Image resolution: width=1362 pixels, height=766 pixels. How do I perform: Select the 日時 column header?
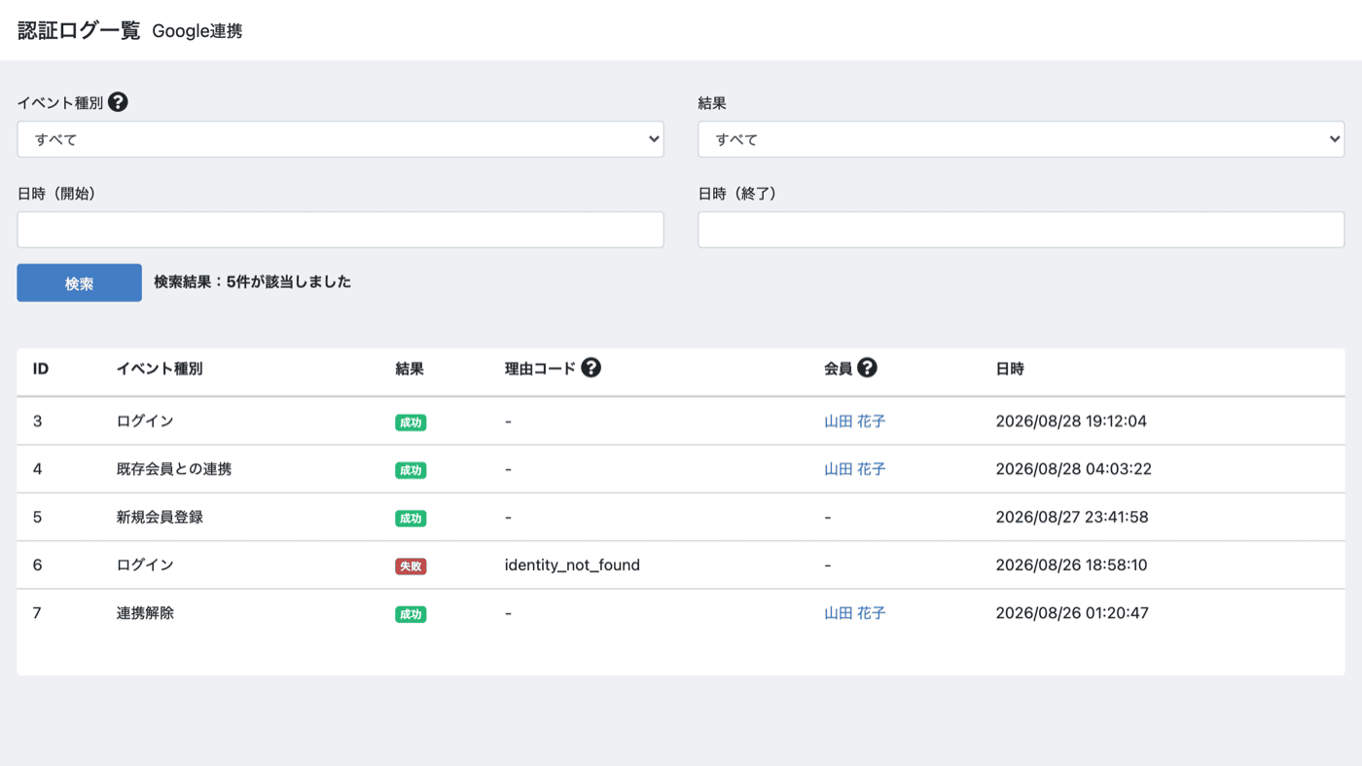point(1010,369)
